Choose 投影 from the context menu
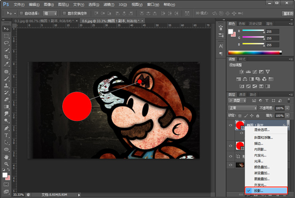This screenshot has height=198, width=295. click(266, 191)
